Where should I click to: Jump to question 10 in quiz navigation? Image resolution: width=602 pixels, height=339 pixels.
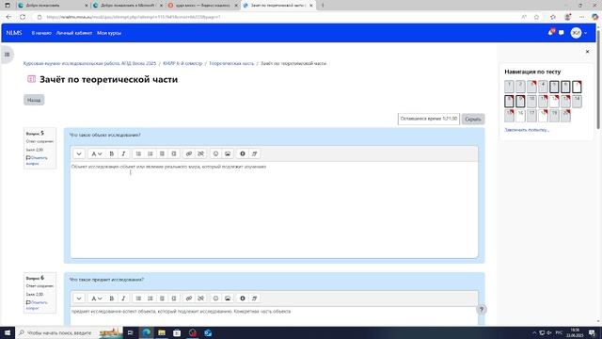(531, 101)
